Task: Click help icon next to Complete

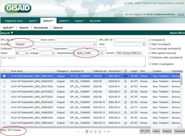Action: click(x=164, y=40)
